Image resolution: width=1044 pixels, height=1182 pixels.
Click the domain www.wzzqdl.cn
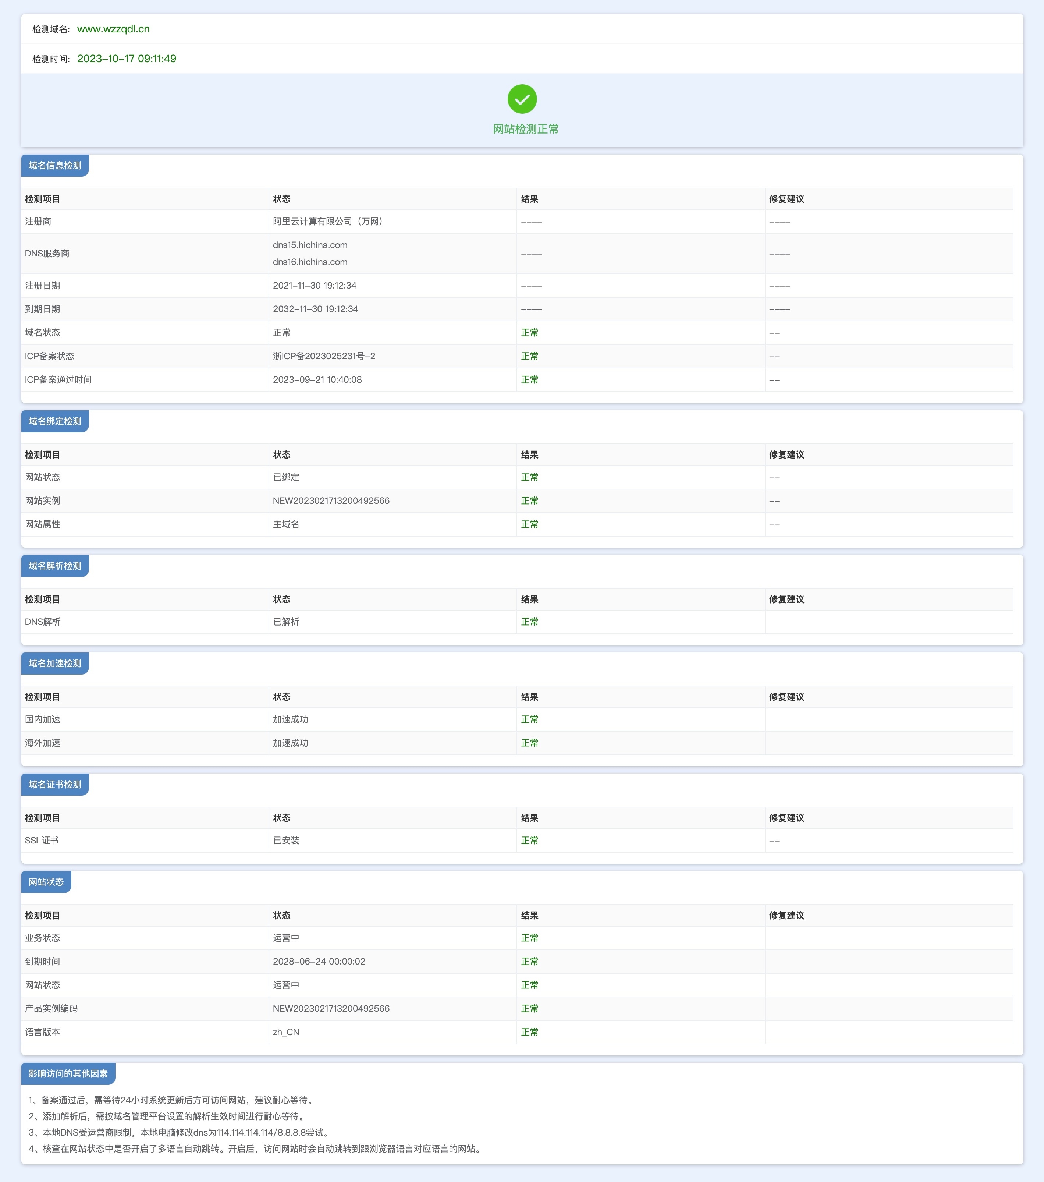point(113,29)
